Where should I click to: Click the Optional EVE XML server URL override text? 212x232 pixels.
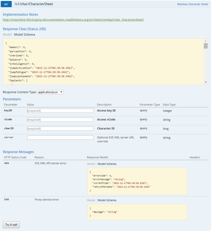[x=115, y=139]
